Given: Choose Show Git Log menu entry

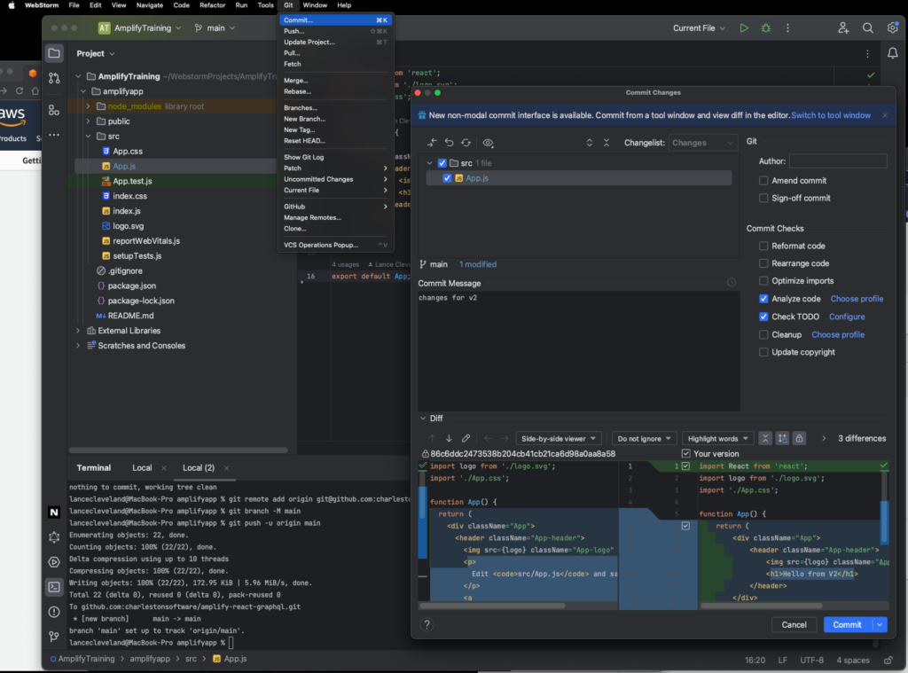Looking at the screenshot, I should pyautogui.click(x=303, y=157).
